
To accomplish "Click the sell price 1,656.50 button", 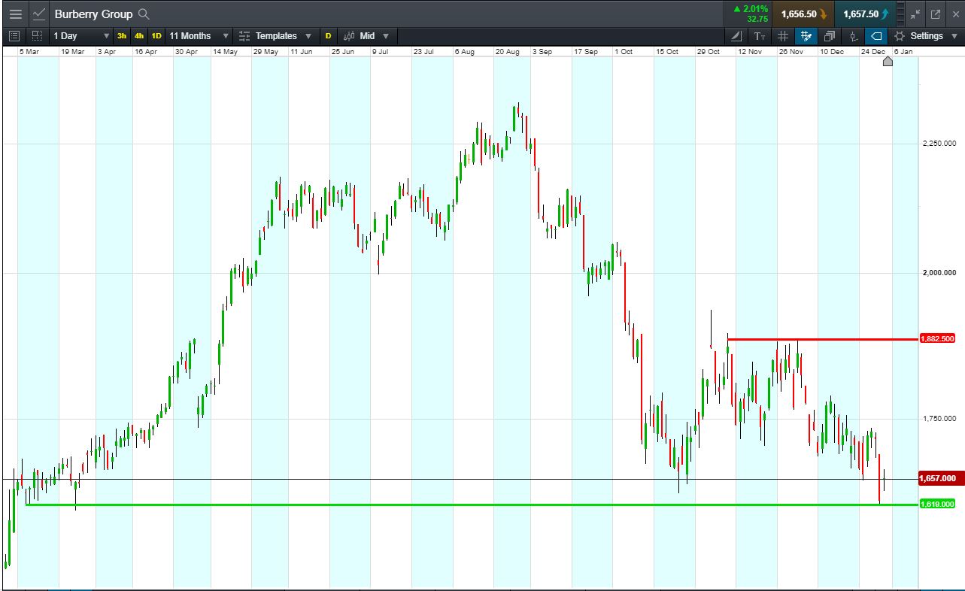I will coord(803,14).
